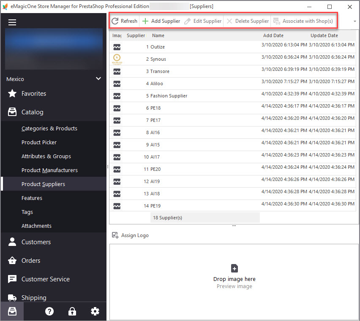This screenshot has height=321, width=360.
Task: Click the Add Supplier button
Action: point(161,21)
